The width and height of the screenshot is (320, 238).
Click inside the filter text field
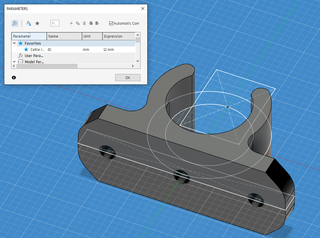pos(55,23)
